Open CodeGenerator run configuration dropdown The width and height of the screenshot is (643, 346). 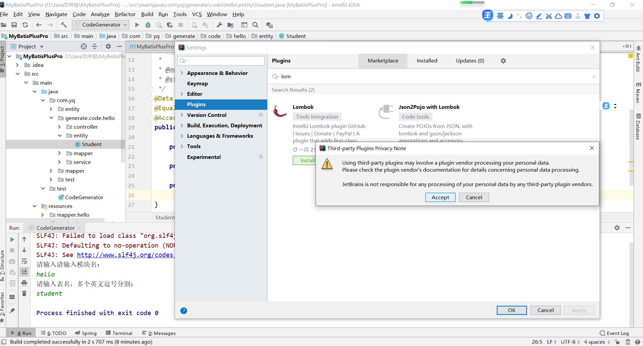click(101, 25)
